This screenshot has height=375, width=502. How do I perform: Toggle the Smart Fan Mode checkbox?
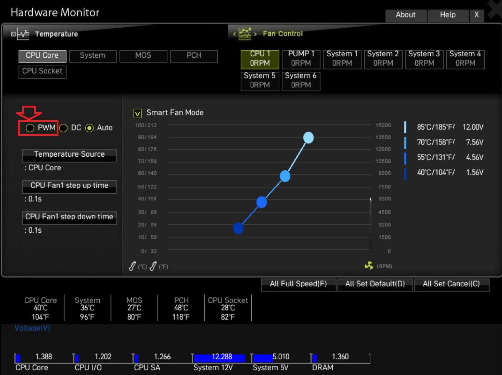138,113
